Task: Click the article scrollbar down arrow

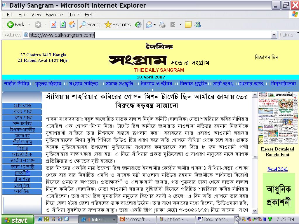Action: pyautogui.click(x=255, y=211)
